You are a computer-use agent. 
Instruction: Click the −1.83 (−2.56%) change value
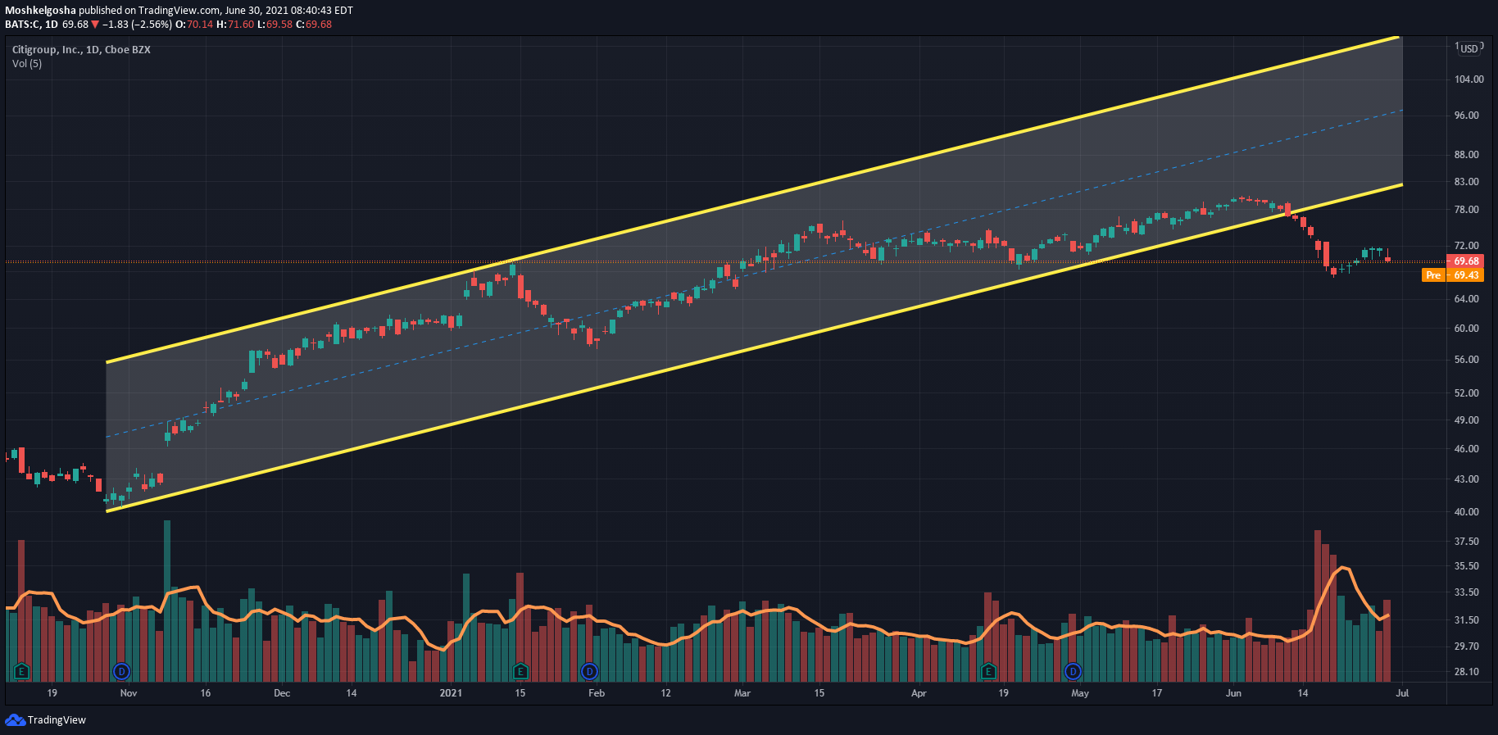pyautogui.click(x=137, y=25)
